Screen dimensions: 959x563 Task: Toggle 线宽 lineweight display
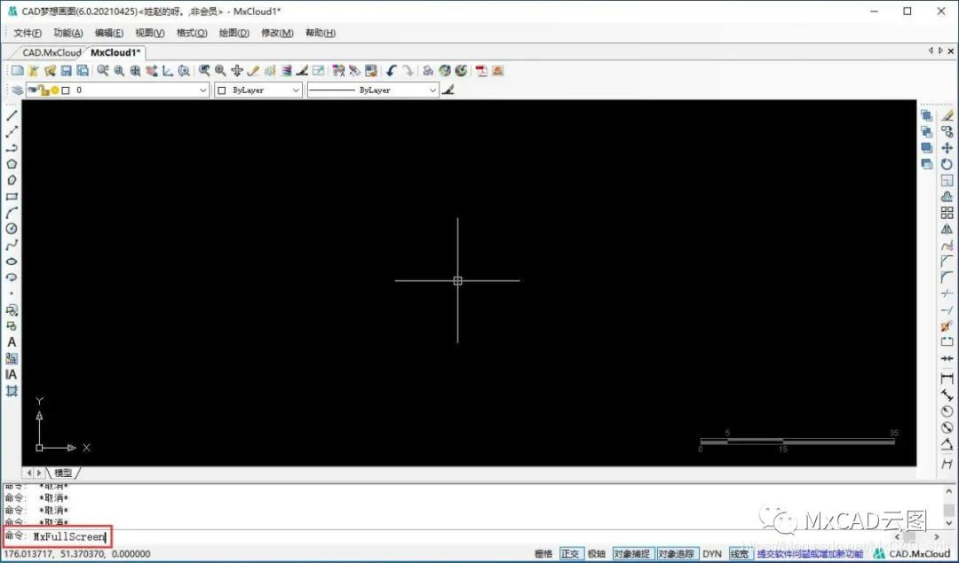click(x=740, y=554)
